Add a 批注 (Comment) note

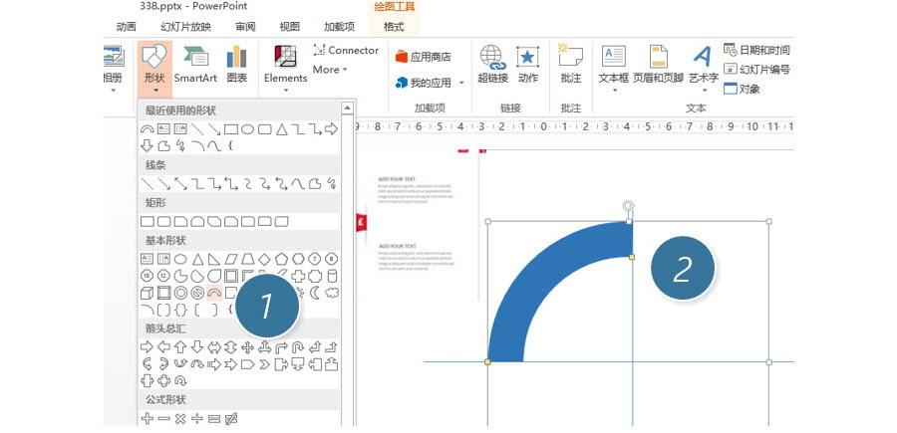point(570,66)
